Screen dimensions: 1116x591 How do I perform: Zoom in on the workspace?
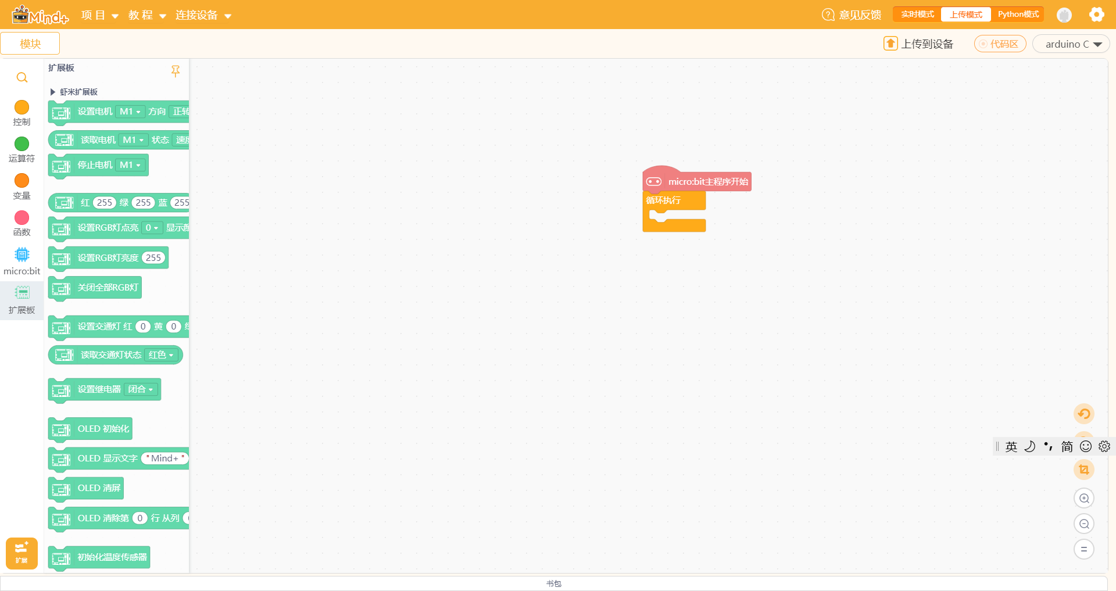(x=1084, y=498)
